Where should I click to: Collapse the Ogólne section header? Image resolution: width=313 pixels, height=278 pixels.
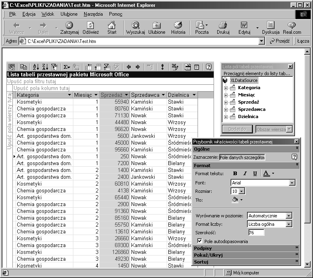point(246,149)
